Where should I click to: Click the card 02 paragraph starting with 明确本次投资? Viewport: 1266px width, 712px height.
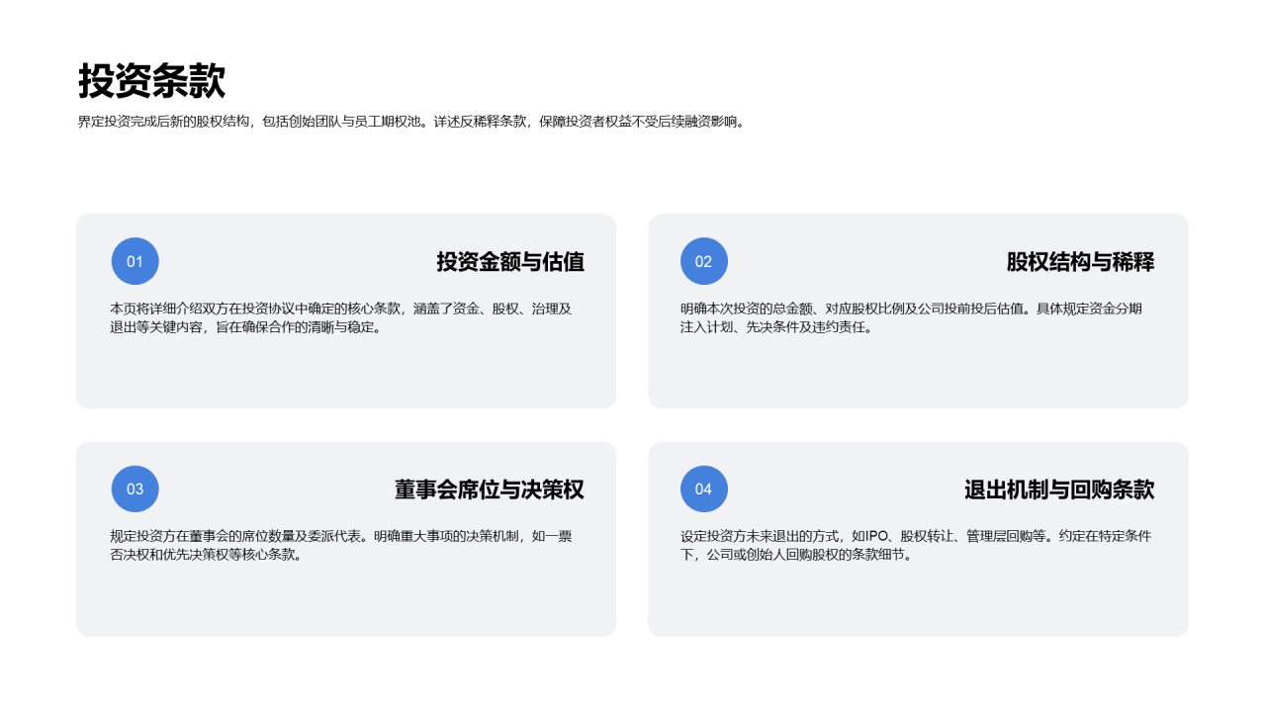[x=911, y=317]
